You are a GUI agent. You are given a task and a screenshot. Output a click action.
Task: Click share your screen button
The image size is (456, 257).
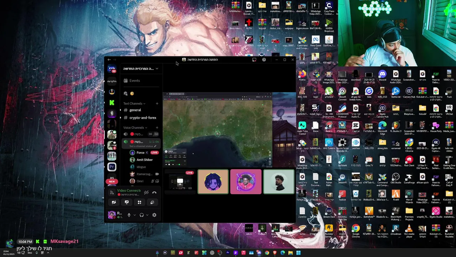click(x=126, y=202)
